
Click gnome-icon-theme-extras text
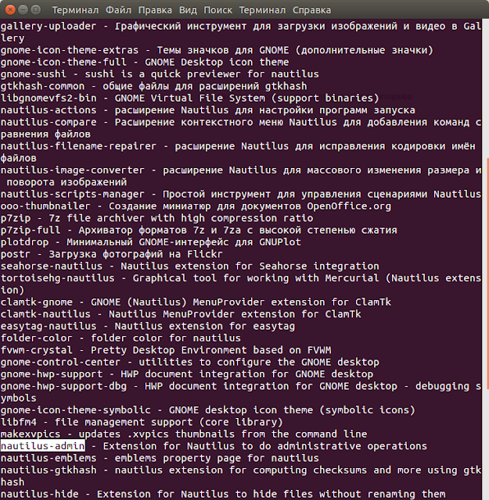coord(70,50)
